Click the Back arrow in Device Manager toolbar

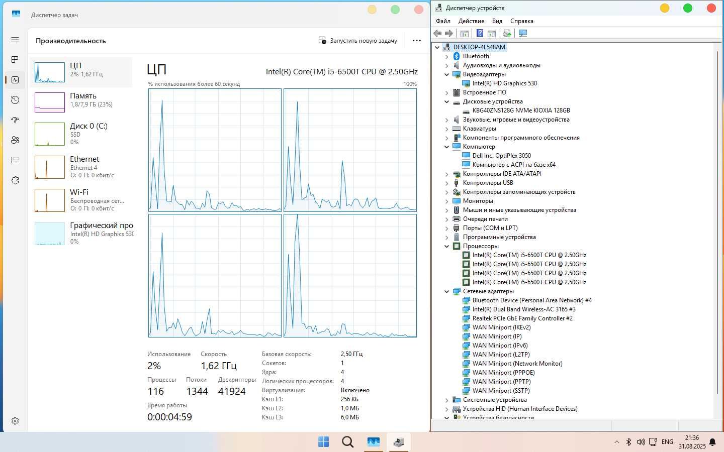(x=437, y=33)
